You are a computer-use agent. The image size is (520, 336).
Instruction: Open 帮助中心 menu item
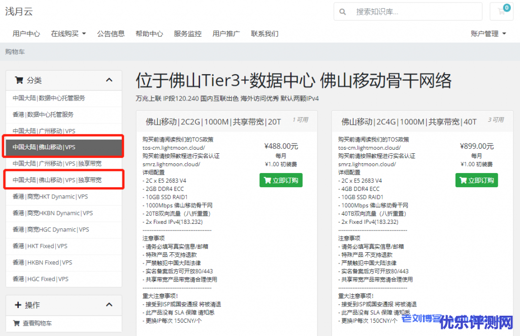point(149,33)
